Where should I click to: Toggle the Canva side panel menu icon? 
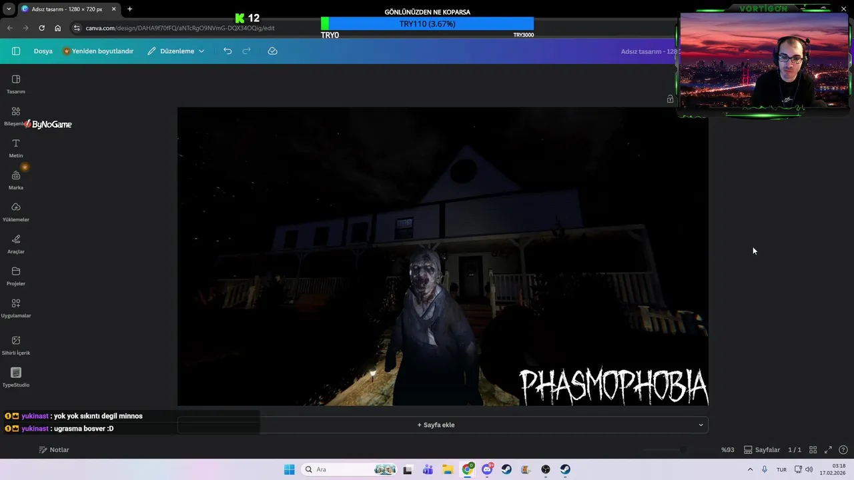point(16,51)
